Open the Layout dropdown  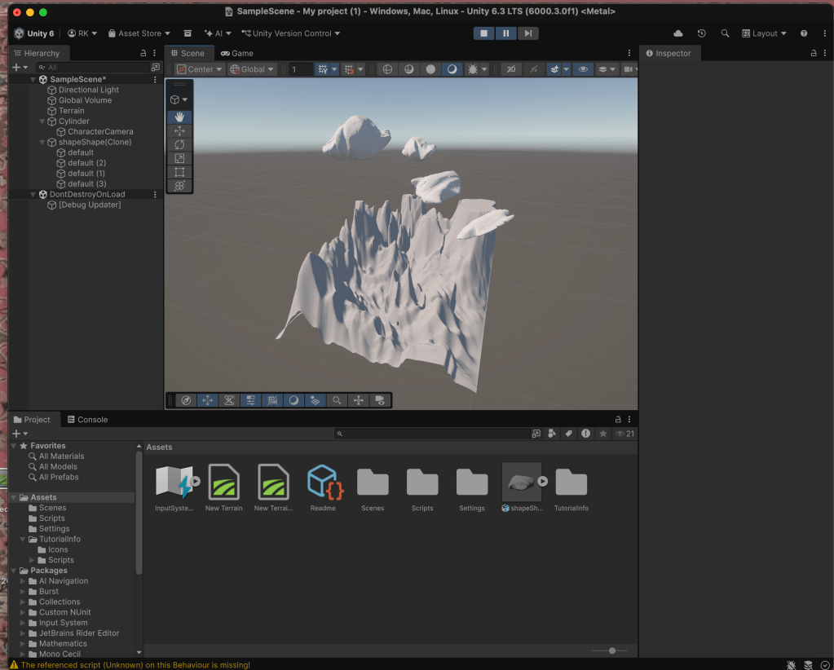[764, 33]
